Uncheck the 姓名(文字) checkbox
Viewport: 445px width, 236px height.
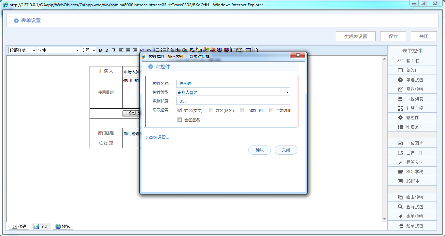[x=180, y=110]
